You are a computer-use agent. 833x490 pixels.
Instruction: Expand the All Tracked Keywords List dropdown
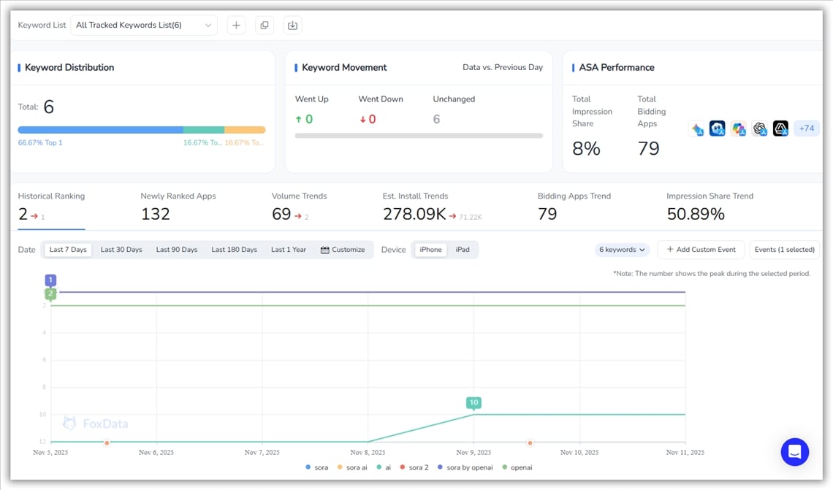144,25
